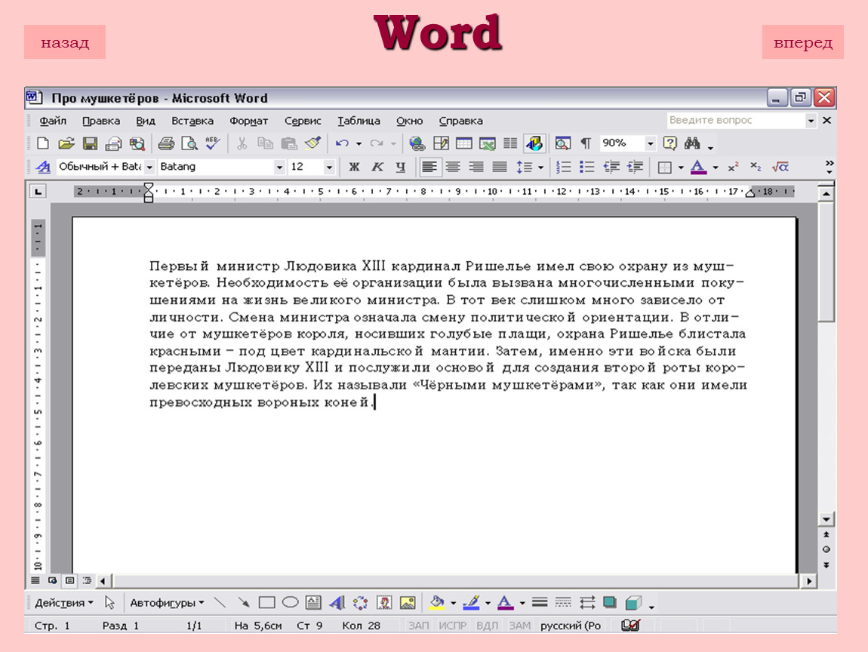Insert WordArt from the drawing toolbar
The height and width of the screenshot is (652, 868).
(337, 603)
